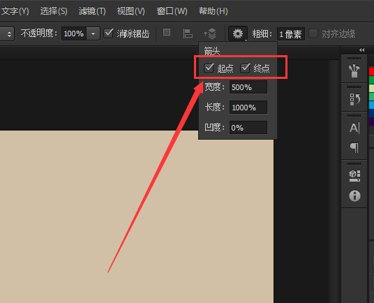Open the Brush Presets panel icon

(354, 71)
